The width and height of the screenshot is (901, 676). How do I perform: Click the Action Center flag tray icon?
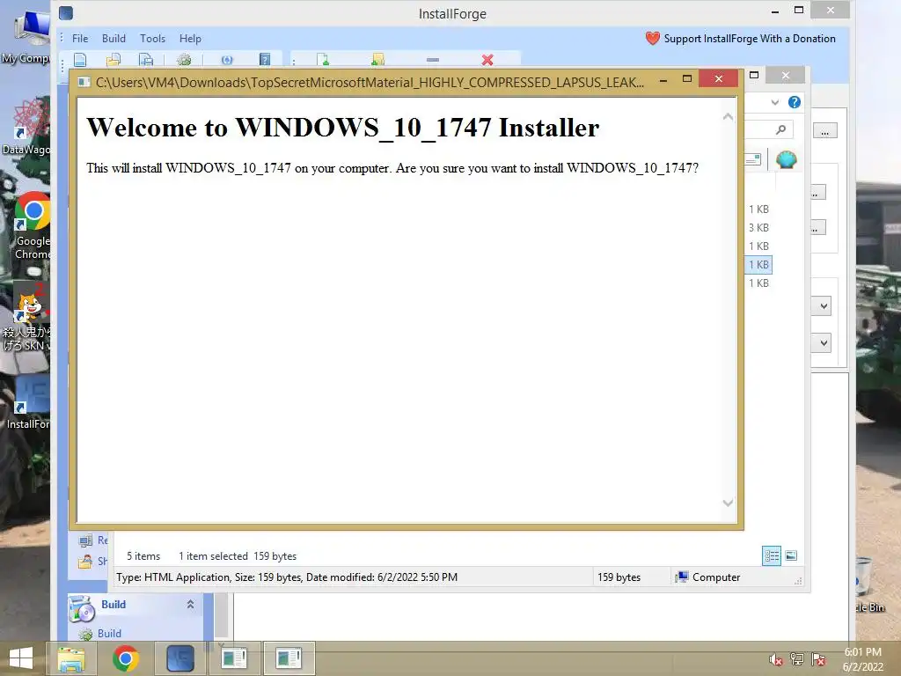tap(818, 659)
